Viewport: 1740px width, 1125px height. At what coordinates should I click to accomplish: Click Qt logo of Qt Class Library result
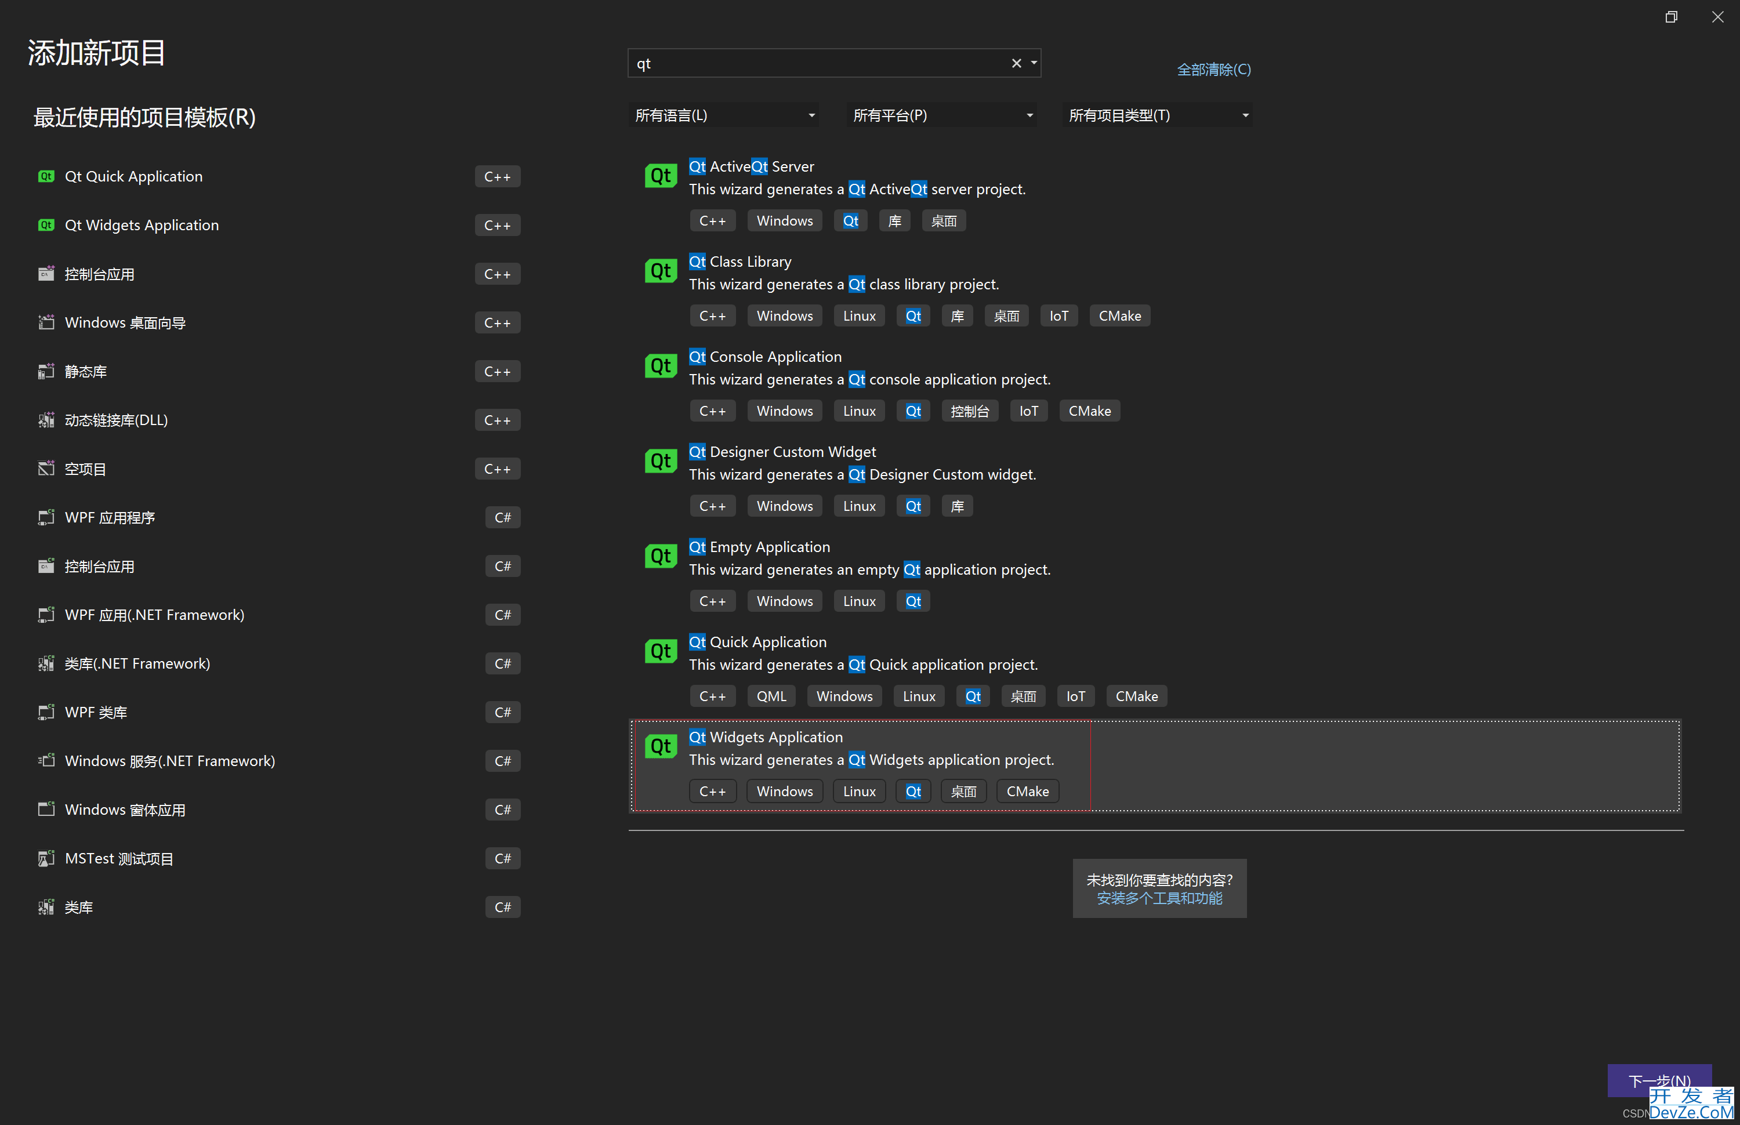coord(661,270)
